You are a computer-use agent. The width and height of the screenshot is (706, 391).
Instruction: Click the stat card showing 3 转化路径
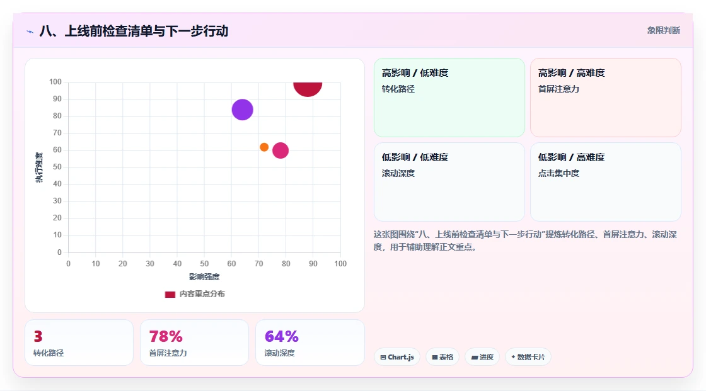click(79, 343)
